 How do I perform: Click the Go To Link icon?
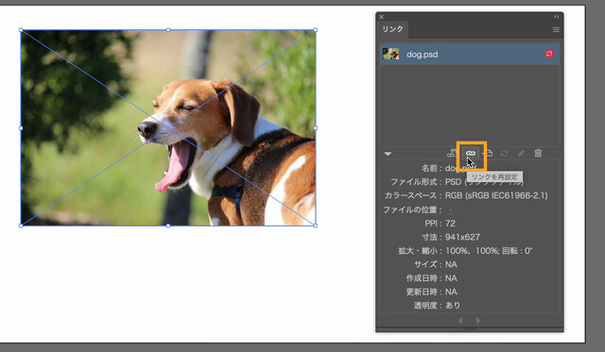pos(488,153)
